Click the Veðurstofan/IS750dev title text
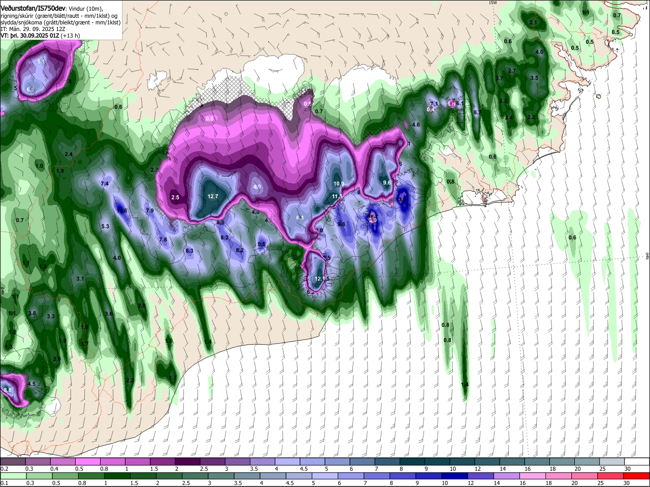 pyautogui.click(x=33, y=8)
